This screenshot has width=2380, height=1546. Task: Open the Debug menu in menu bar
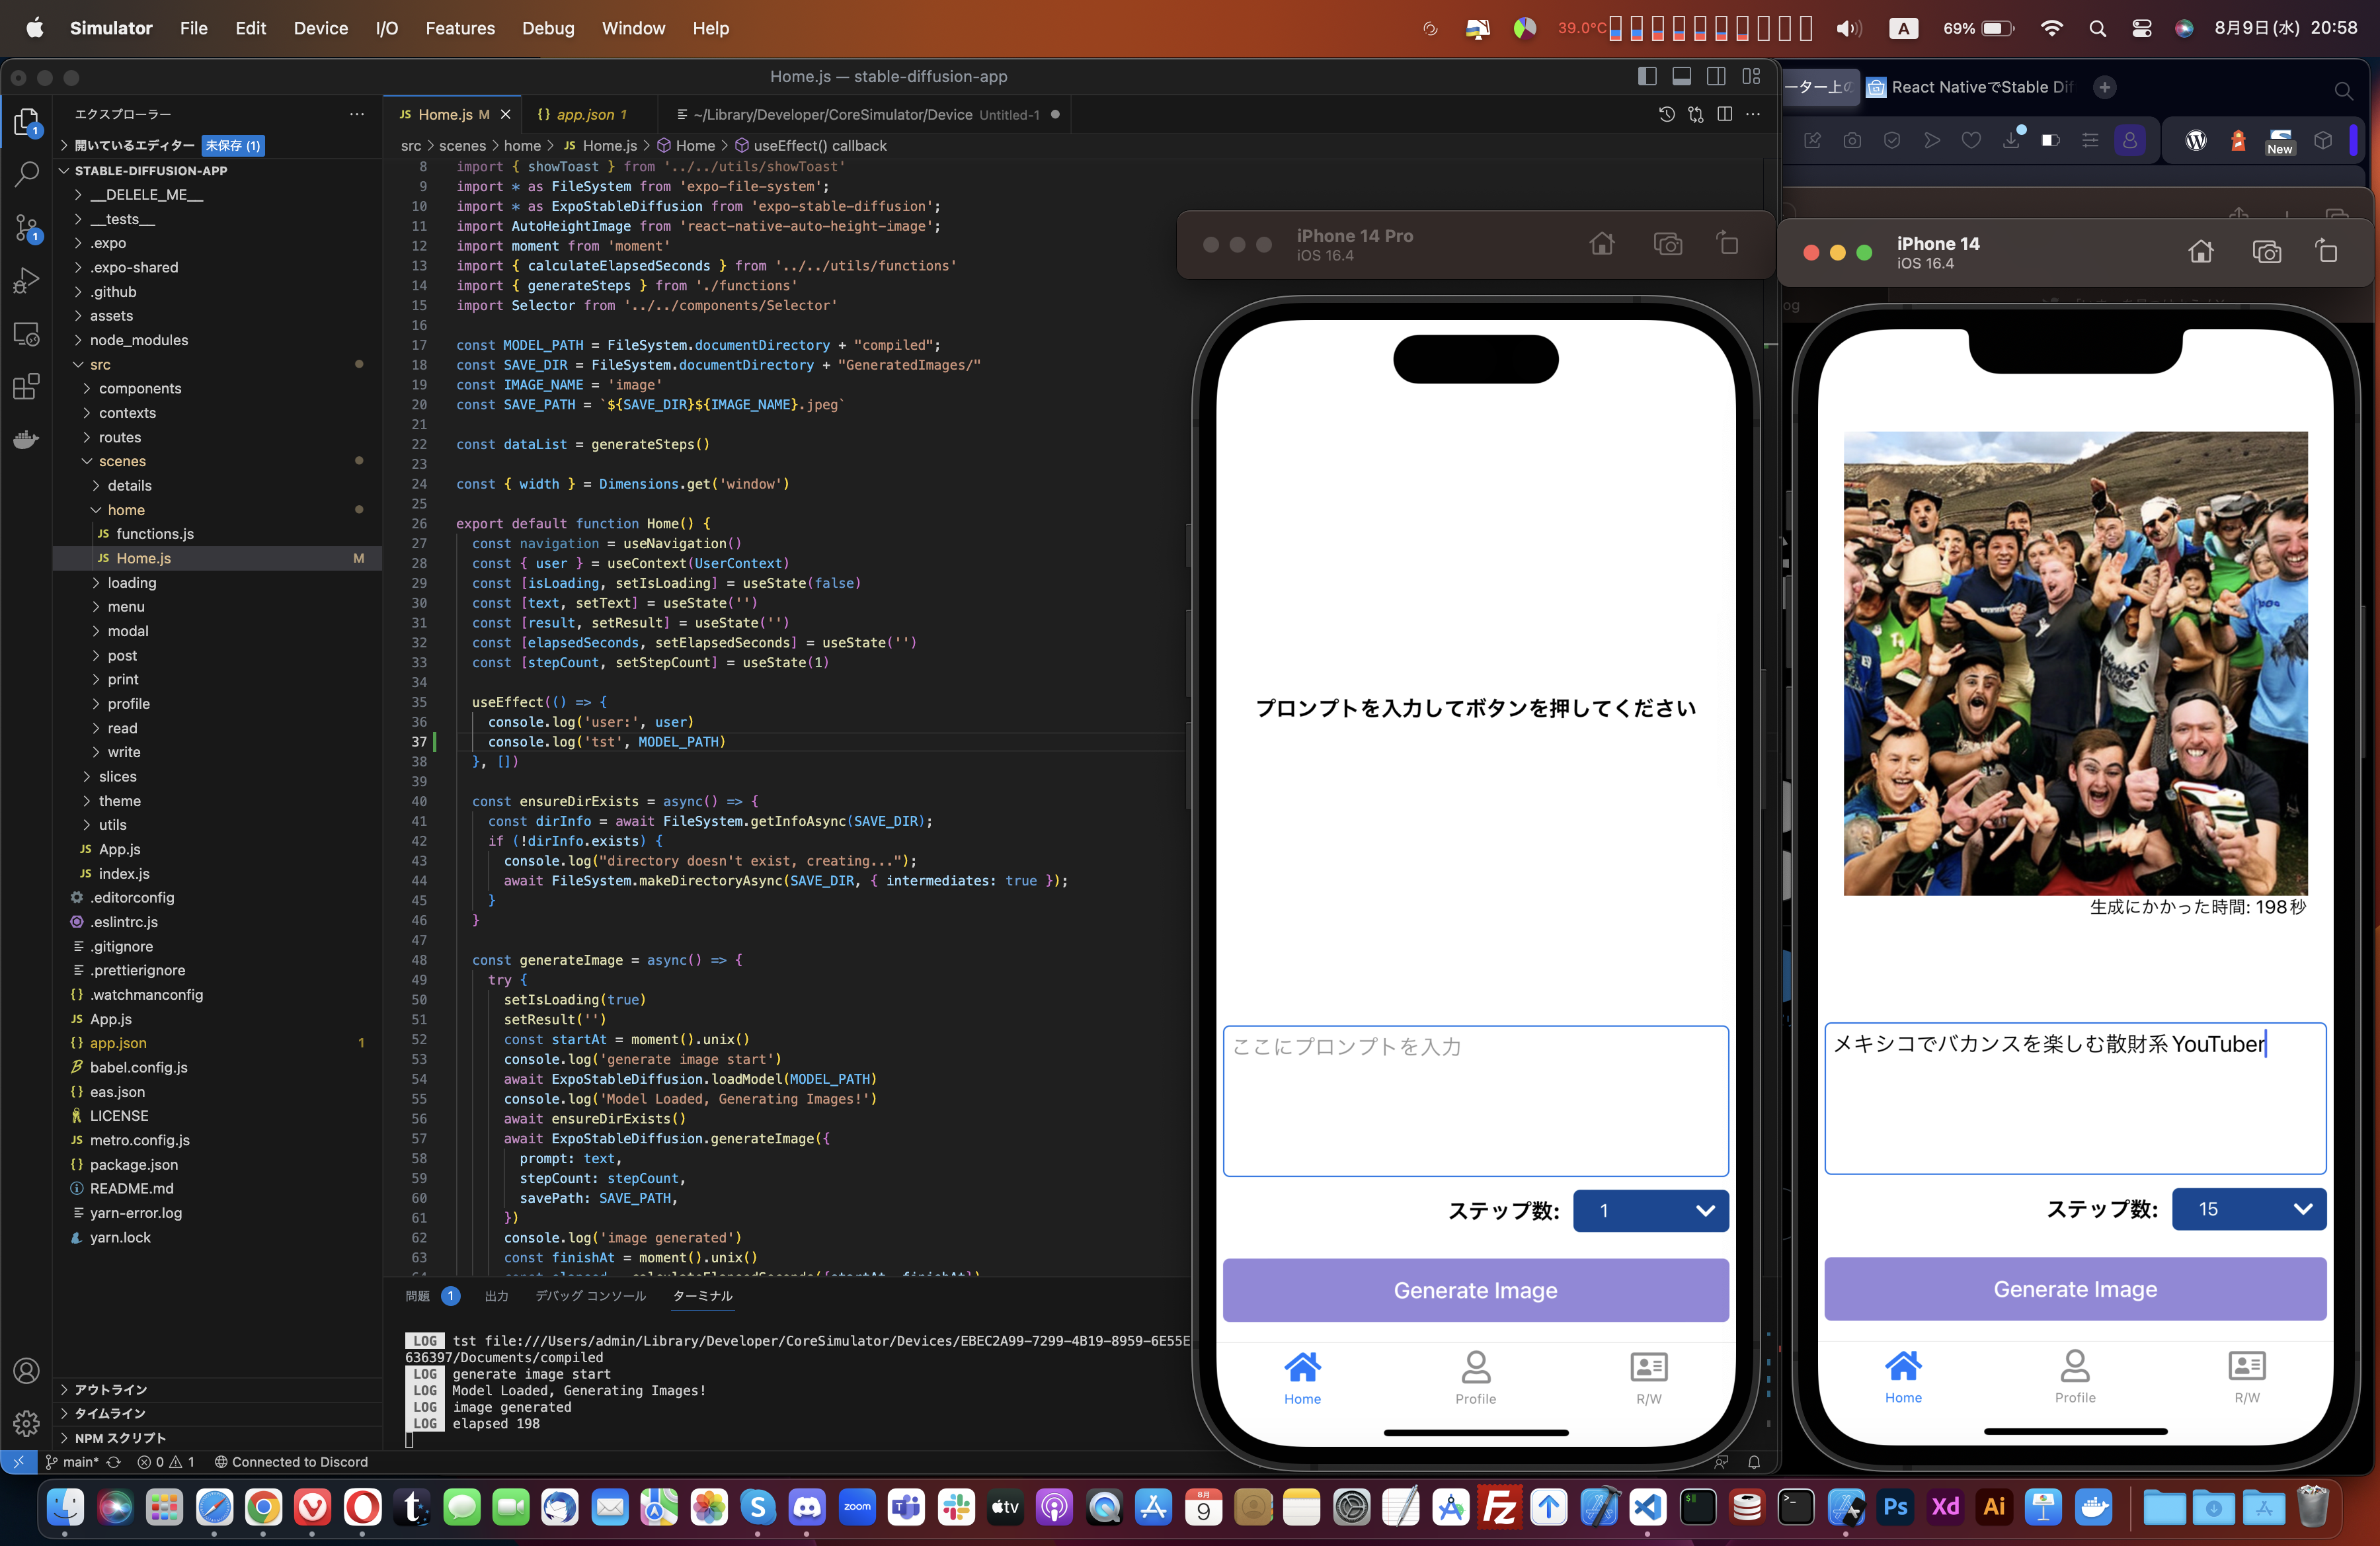click(548, 28)
